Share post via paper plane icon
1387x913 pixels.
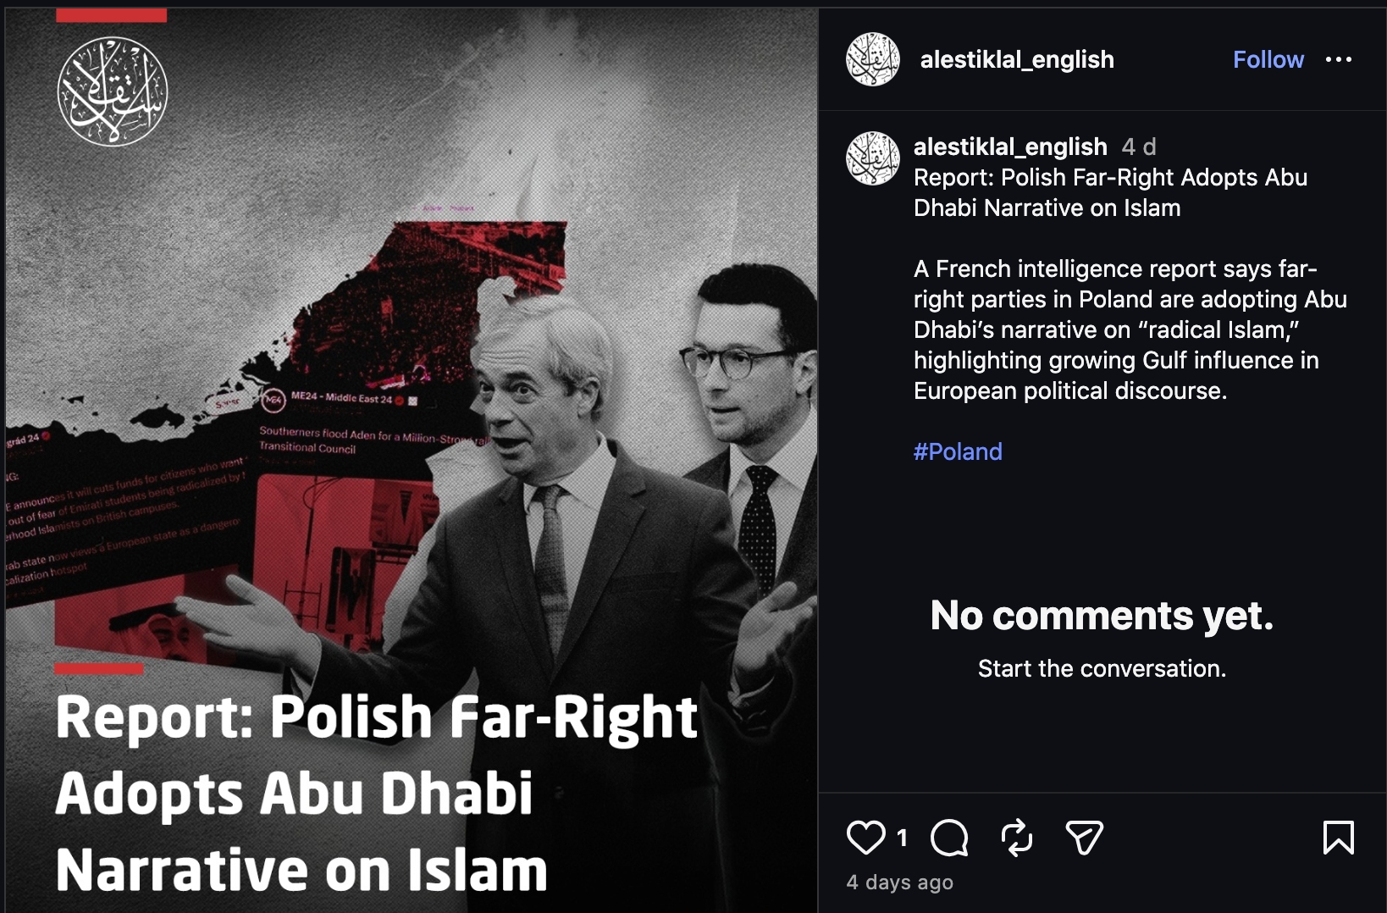[1084, 838]
